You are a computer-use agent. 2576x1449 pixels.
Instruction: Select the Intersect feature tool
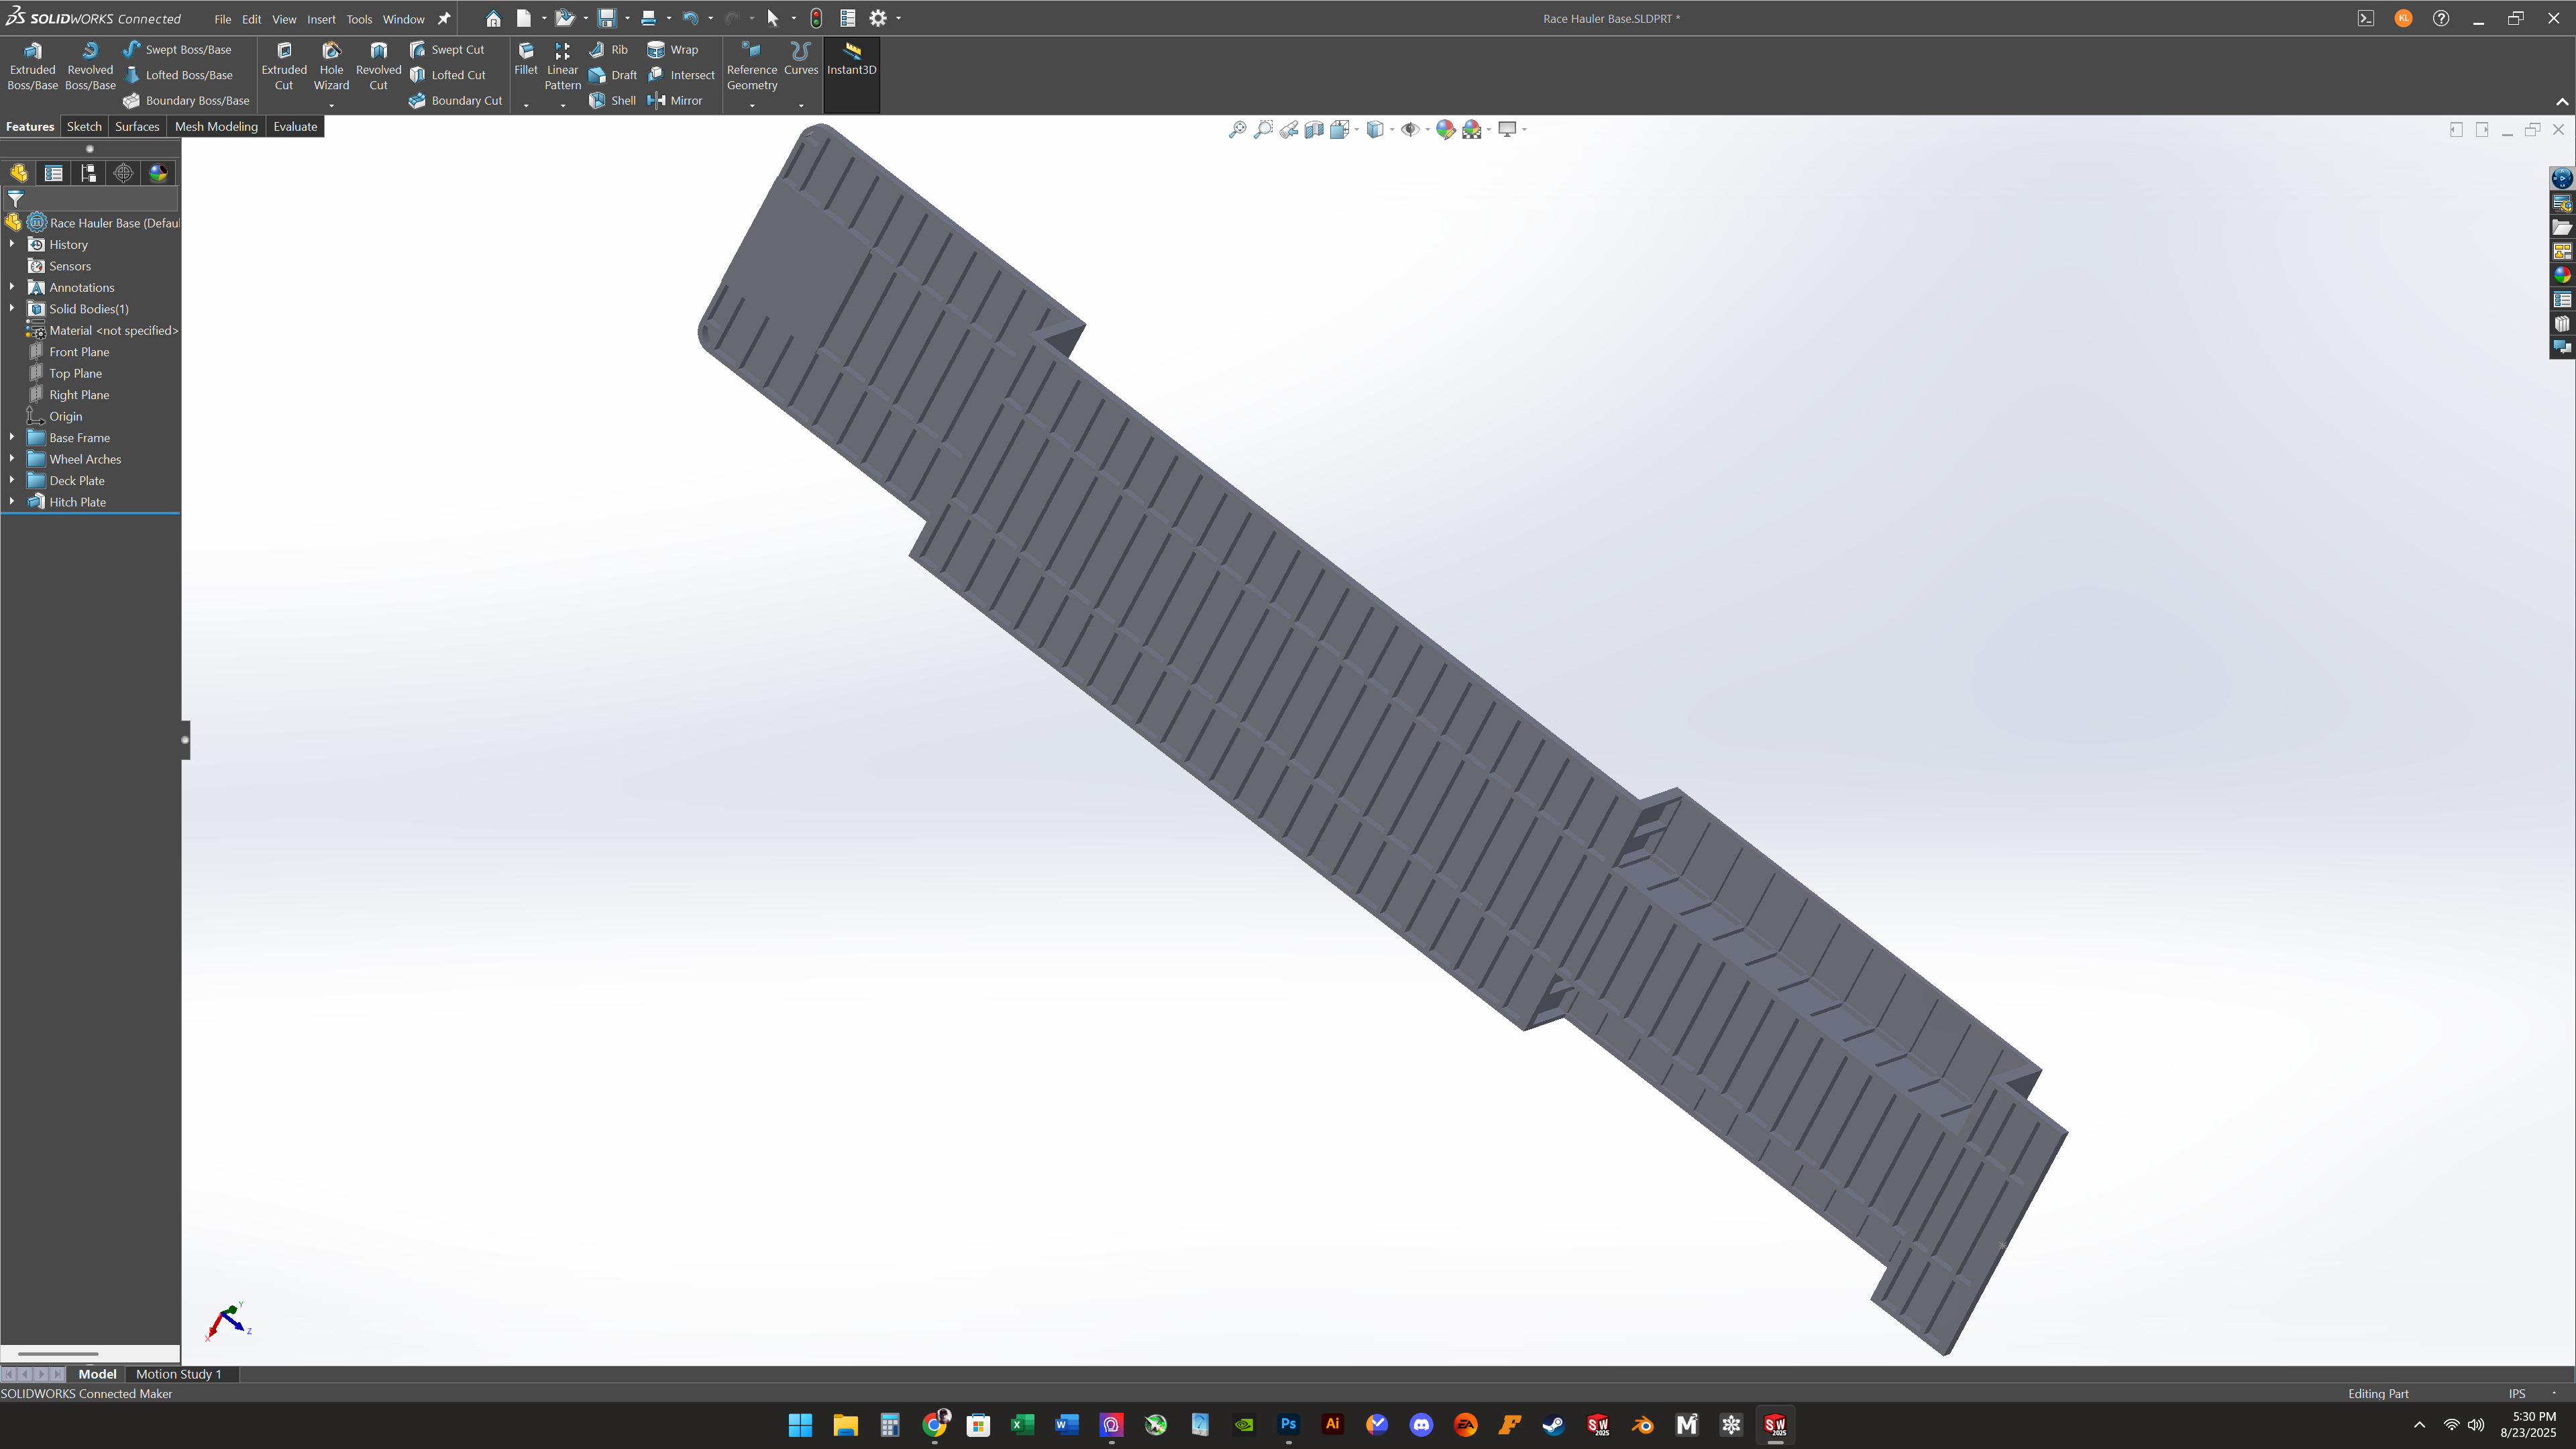tap(681, 75)
